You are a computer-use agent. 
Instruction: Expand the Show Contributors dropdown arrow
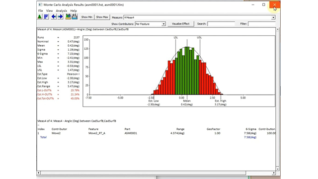[163, 24]
